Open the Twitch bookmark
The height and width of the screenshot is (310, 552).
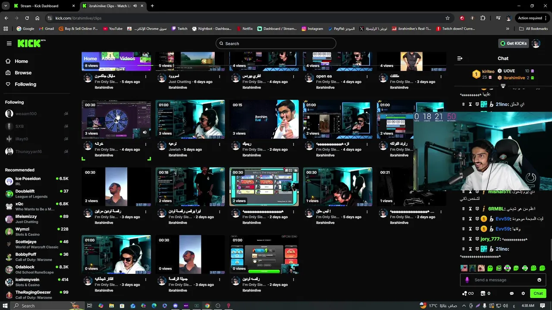(179, 29)
